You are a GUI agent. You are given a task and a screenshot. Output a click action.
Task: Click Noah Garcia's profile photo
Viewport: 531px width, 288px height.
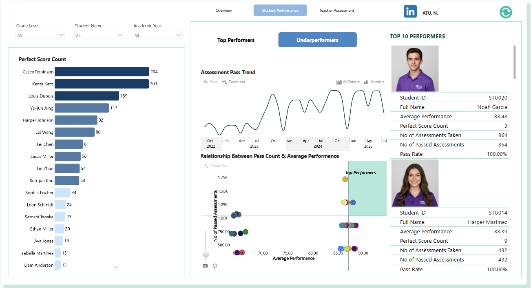pyautogui.click(x=415, y=69)
